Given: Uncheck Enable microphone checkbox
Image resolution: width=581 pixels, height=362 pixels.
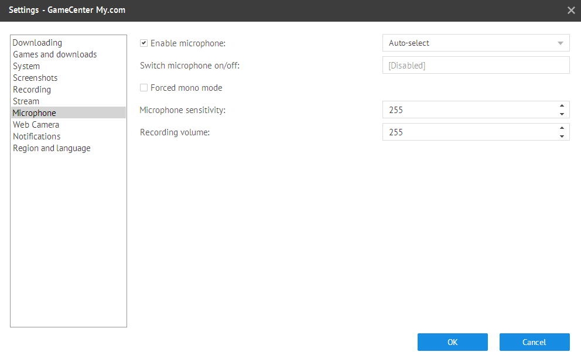Looking at the screenshot, I should [x=143, y=43].
